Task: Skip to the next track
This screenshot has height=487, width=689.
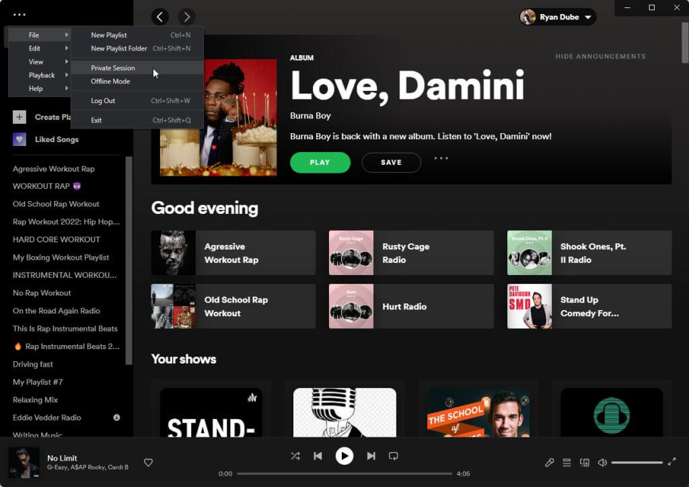Action: coord(371,456)
